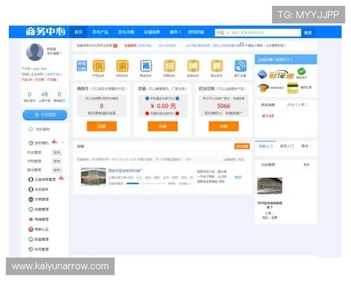Click the telephone payment icon
This screenshot has height=281, width=351.
point(263,88)
